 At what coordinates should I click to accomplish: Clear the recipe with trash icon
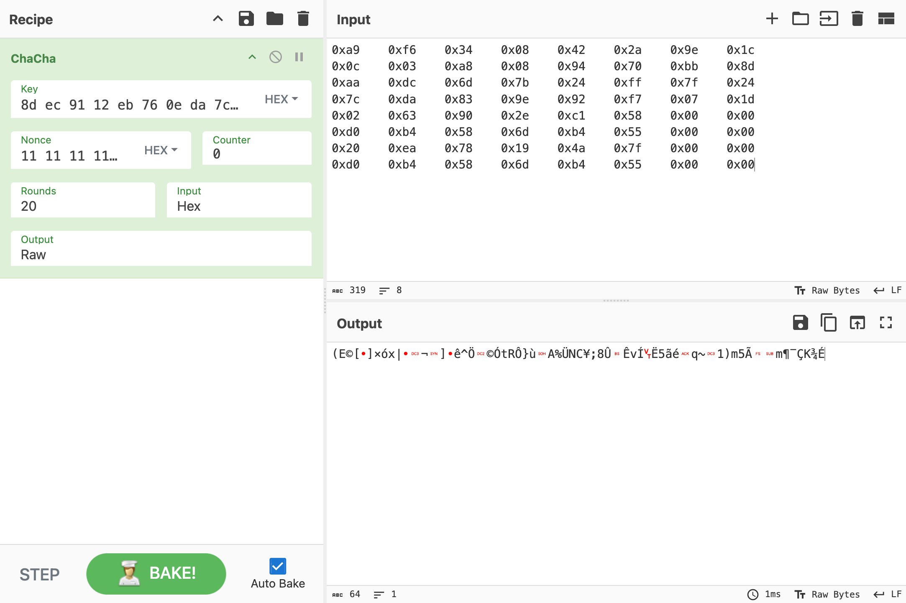pos(303,19)
